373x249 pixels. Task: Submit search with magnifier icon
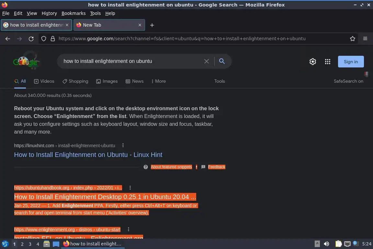click(x=222, y=61)
